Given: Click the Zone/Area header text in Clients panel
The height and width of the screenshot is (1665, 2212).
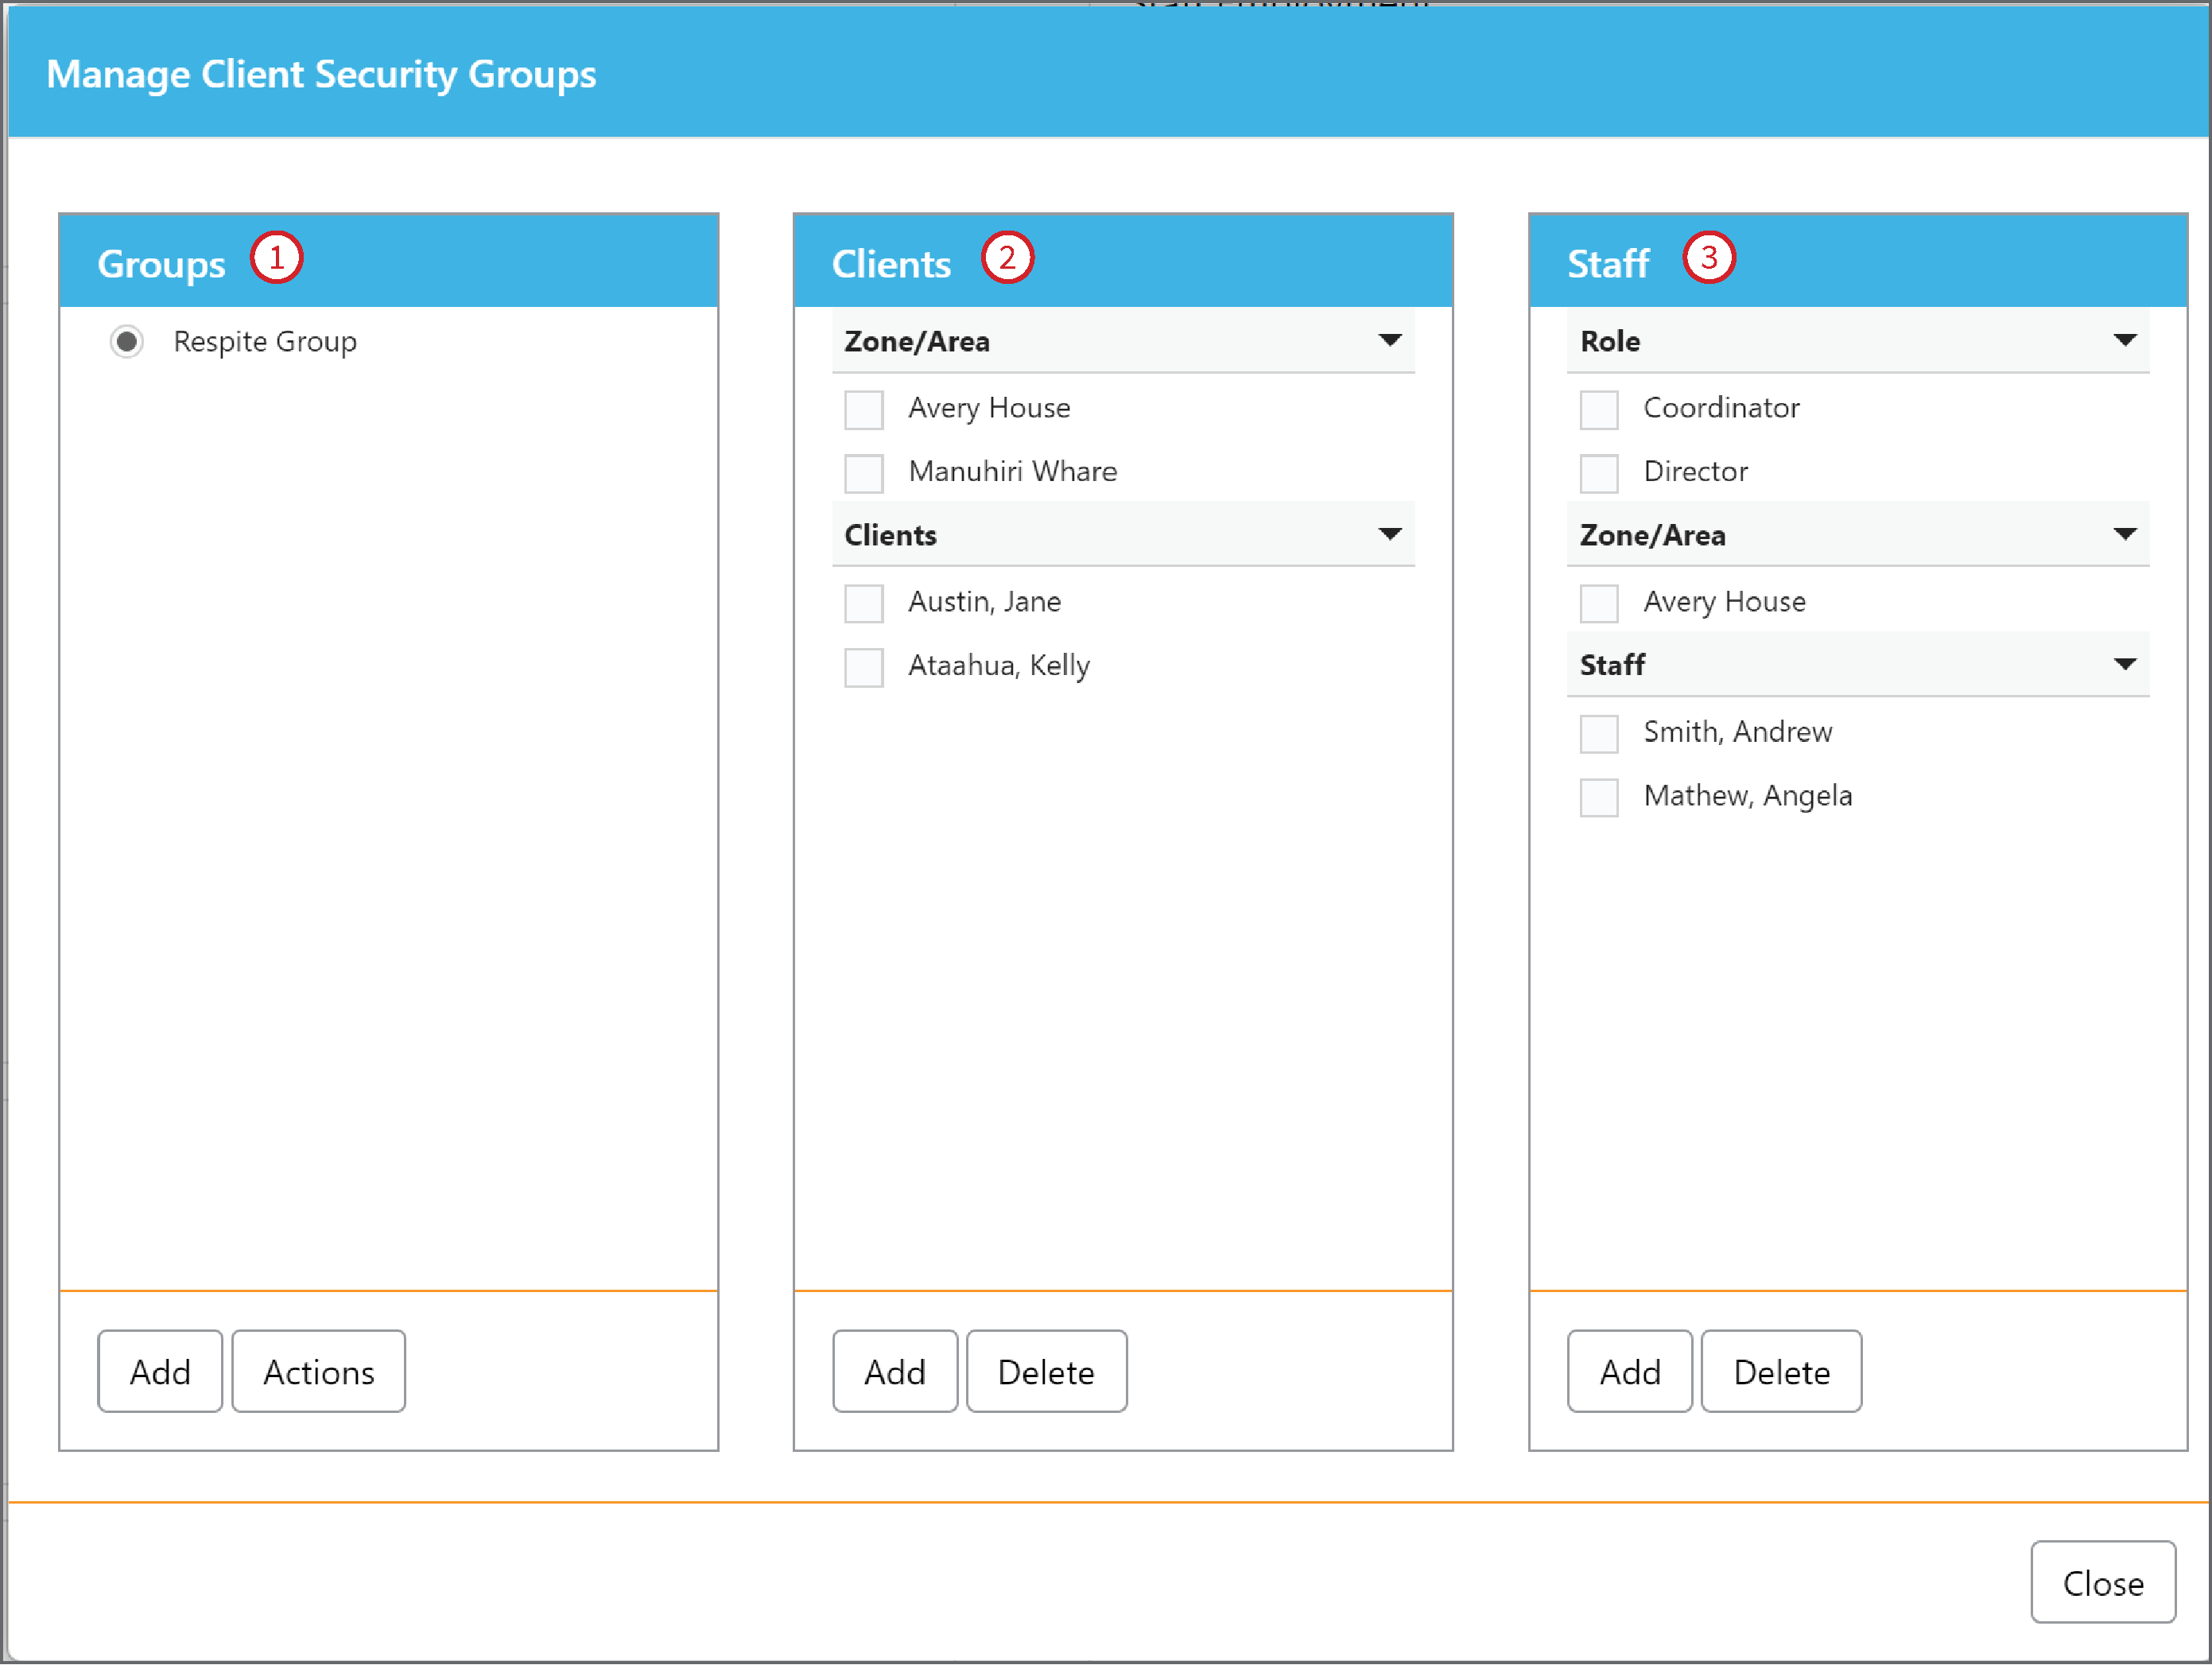Looking at the screenshot, I should click(917, 342).
